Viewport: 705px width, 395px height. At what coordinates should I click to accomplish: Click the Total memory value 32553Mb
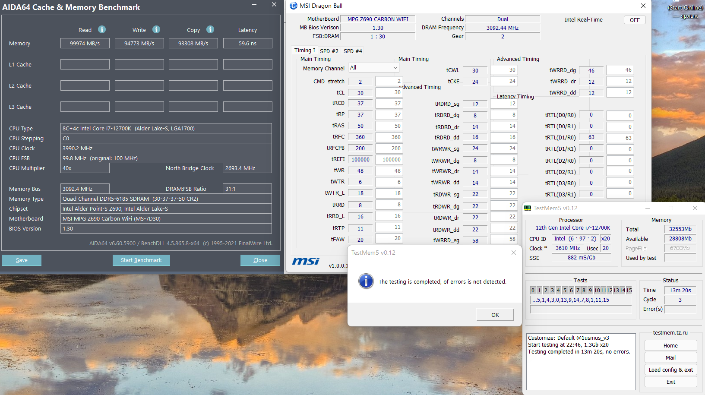(x=680, y=229)
